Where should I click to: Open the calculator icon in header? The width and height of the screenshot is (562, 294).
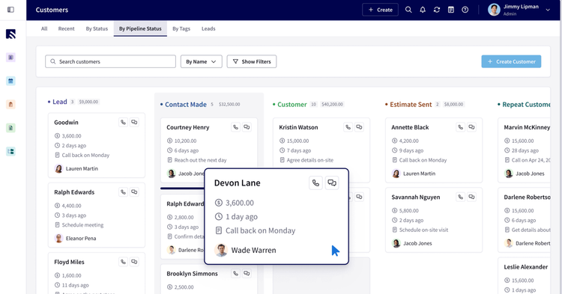point(451,10)
